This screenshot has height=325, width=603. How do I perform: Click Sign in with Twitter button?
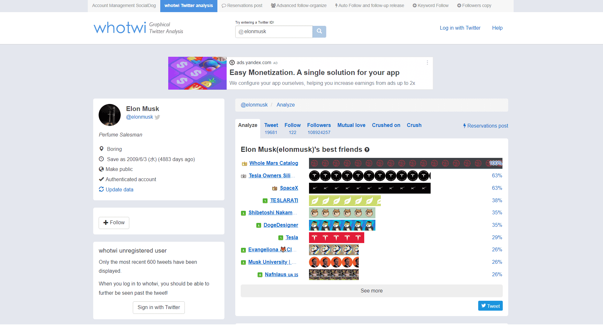click(159, 307)
